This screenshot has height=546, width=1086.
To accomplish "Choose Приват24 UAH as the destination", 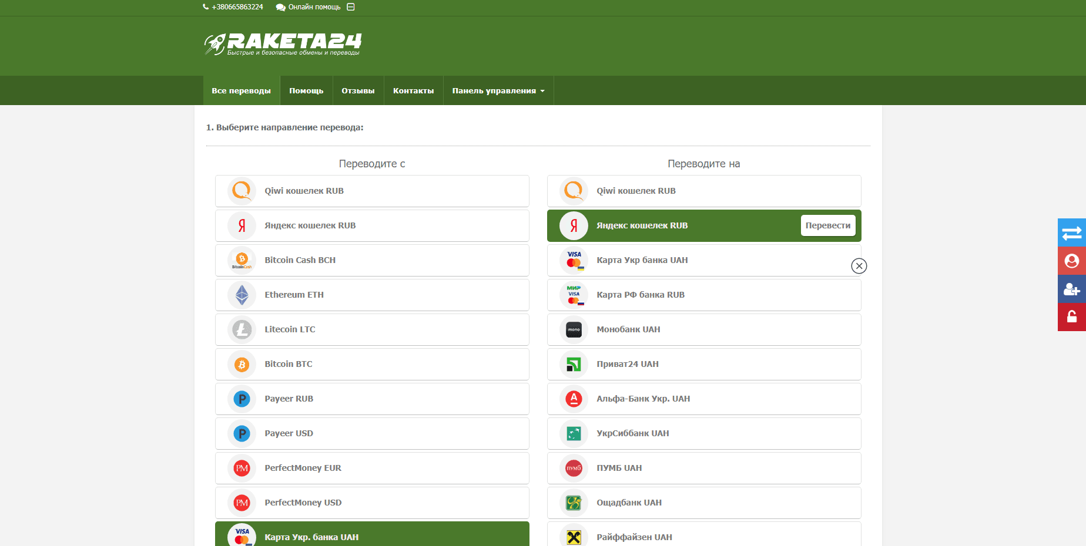I will pos(703,364).
